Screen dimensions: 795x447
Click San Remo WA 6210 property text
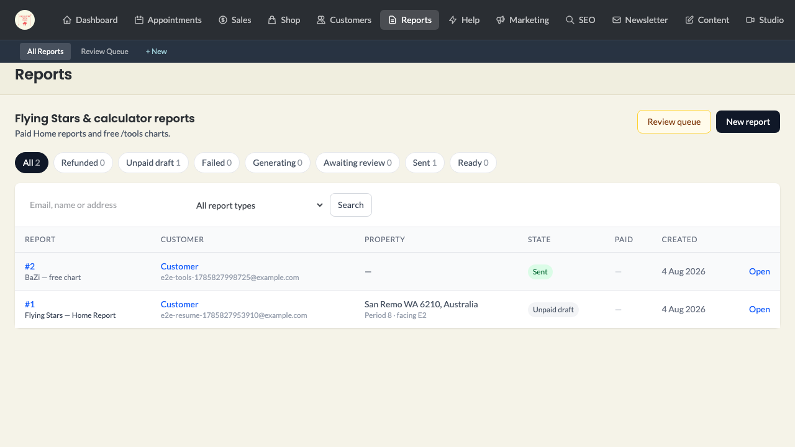(421, 304)
